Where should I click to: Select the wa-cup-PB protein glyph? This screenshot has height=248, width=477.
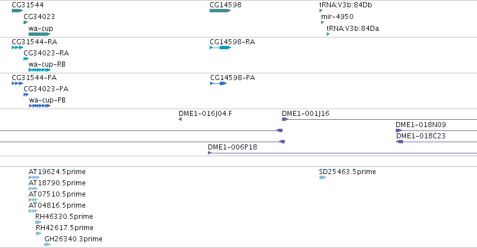coord(40,106)
